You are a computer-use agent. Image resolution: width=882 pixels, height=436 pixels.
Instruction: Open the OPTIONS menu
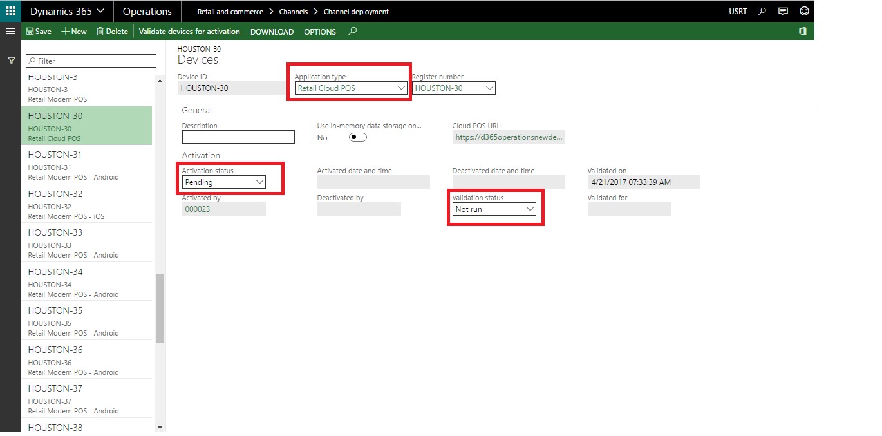coord(320,32)
